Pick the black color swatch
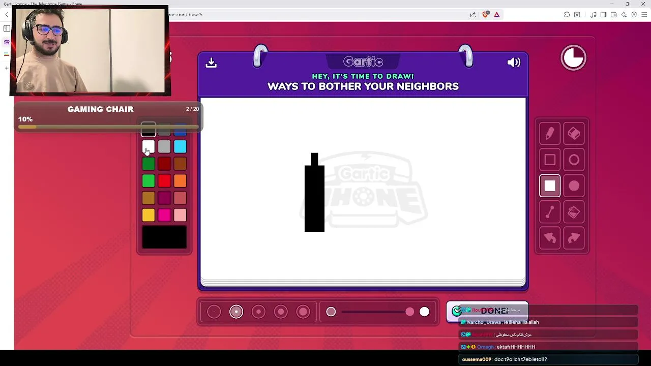Image resolution: width=651 pixels, height=366 pixels. 149,130
